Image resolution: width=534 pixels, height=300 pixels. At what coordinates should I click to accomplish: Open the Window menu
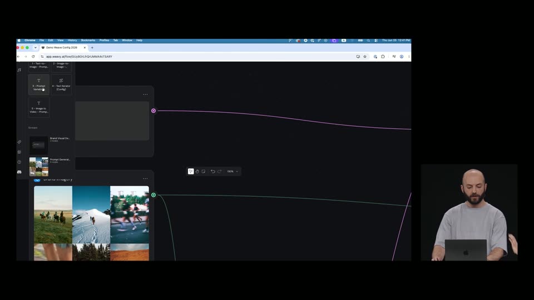[127, 41]
